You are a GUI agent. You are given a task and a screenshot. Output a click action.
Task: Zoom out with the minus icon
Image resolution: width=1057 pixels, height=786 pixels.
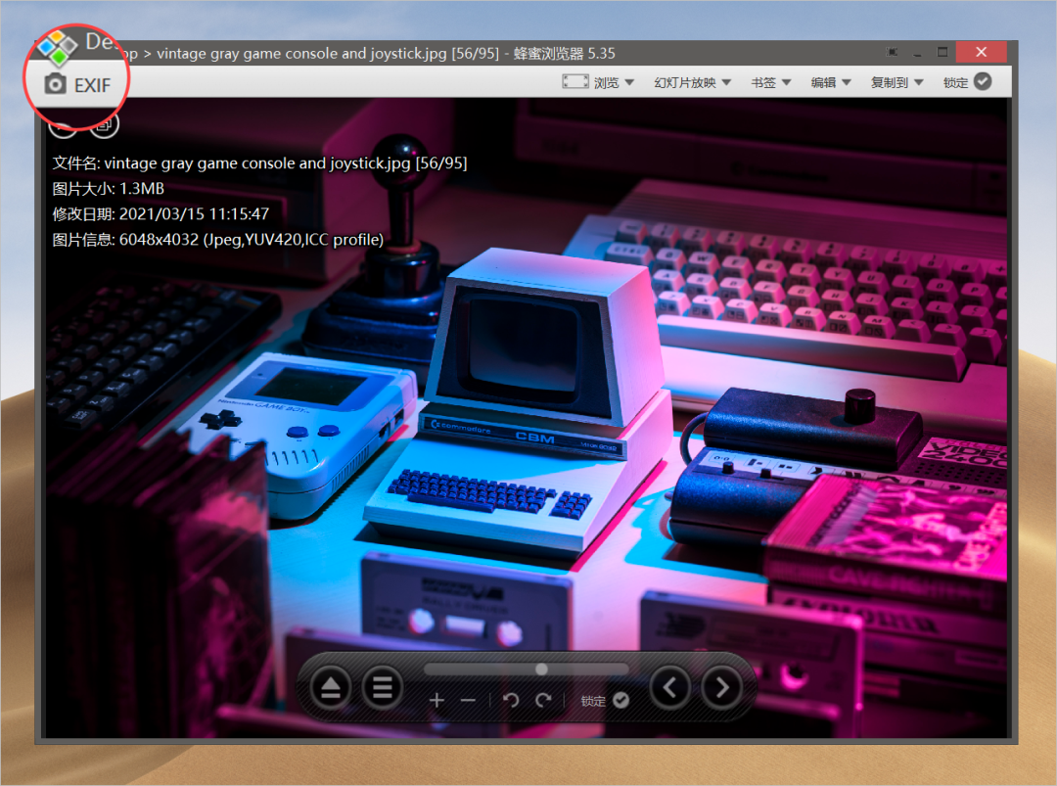[468, 700]
